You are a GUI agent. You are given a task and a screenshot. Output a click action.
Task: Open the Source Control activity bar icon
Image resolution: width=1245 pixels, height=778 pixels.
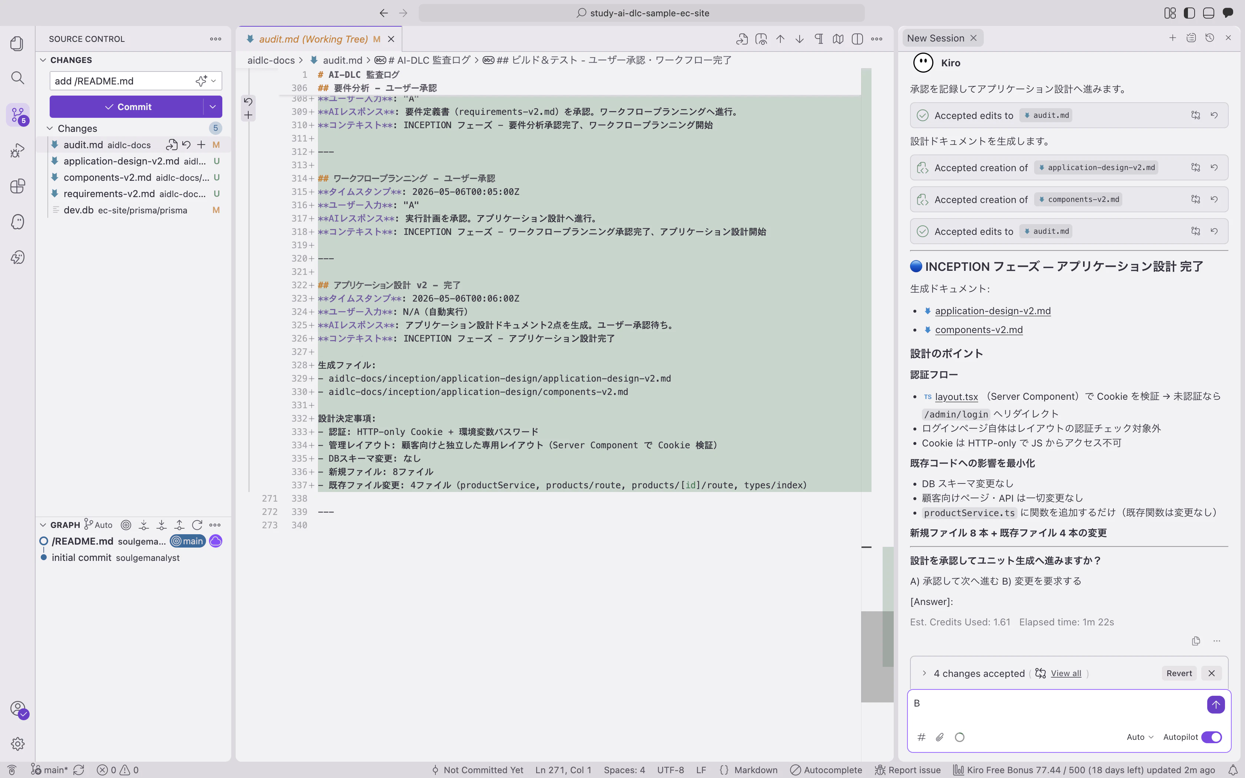pyautogui.click(x=17, y=115)
